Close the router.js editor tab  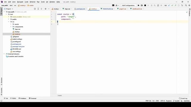pyautogui.click(x=98, y=9)
